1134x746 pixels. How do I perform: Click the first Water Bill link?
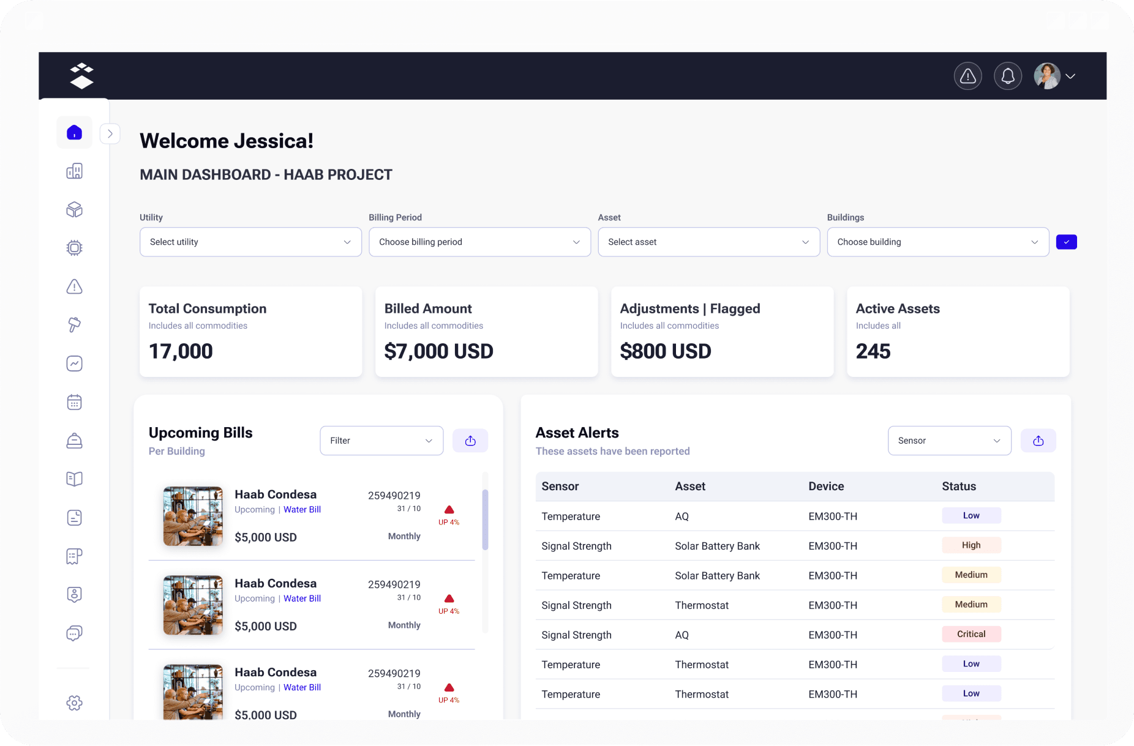point(302,510)
